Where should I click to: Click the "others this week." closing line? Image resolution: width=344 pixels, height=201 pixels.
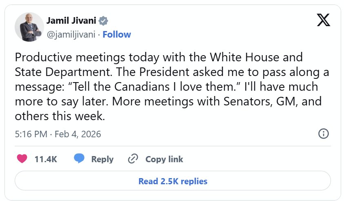[x=60, y=116]
